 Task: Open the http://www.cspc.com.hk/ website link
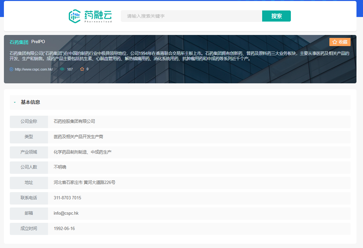point(34,69)
